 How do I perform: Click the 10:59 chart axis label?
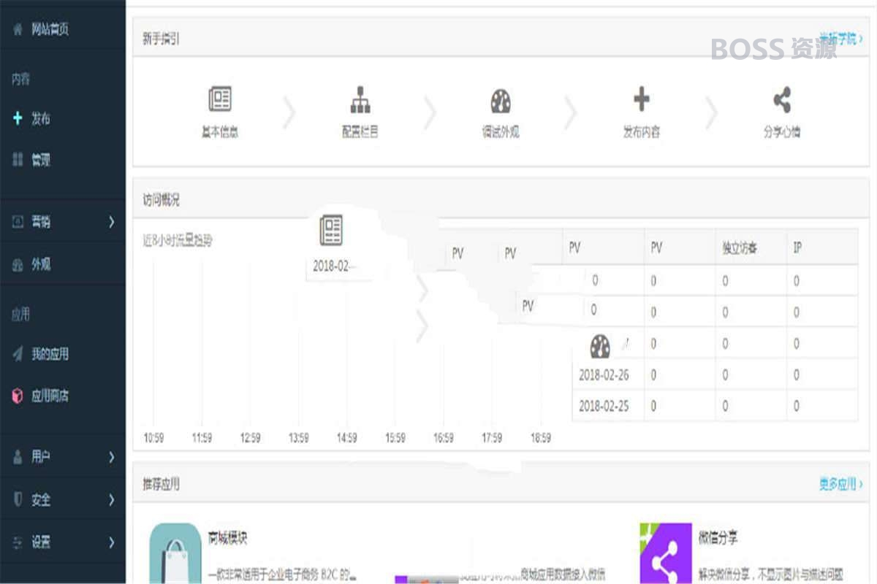click(153, 438)
